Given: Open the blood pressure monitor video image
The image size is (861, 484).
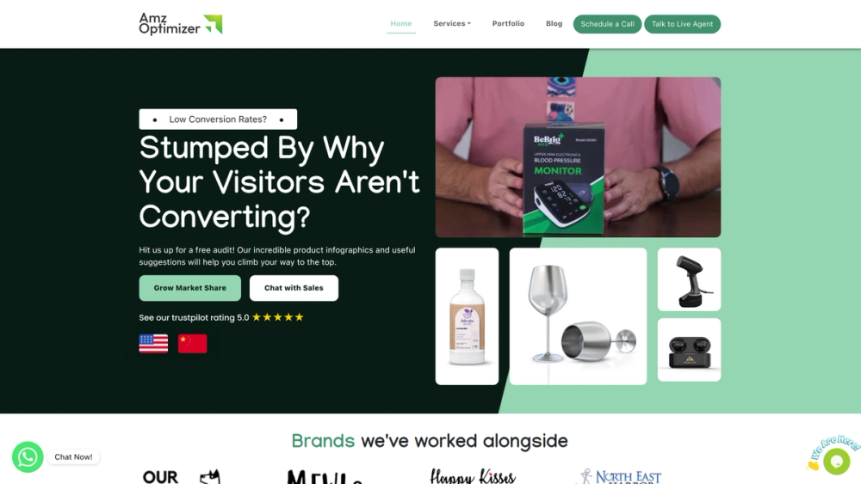Looking at the screenshot, I should pyautogui.click(x=579, y=157).
